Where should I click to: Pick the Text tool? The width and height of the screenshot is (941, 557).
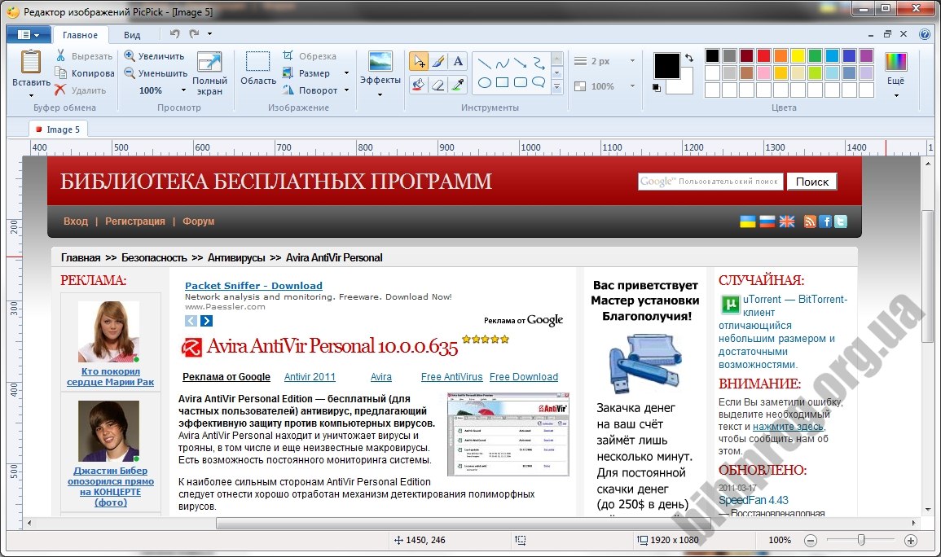[x=458, y=62]
